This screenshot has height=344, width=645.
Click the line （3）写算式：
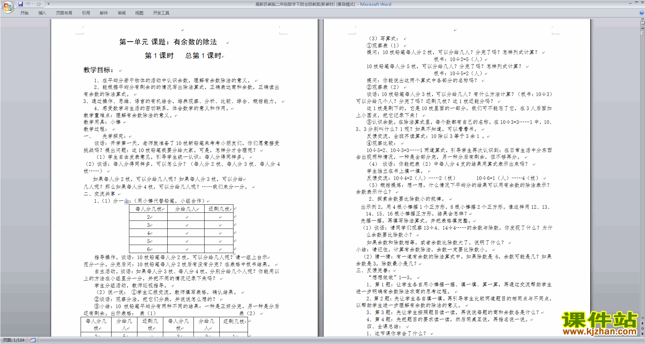click(x=383, y=38)
